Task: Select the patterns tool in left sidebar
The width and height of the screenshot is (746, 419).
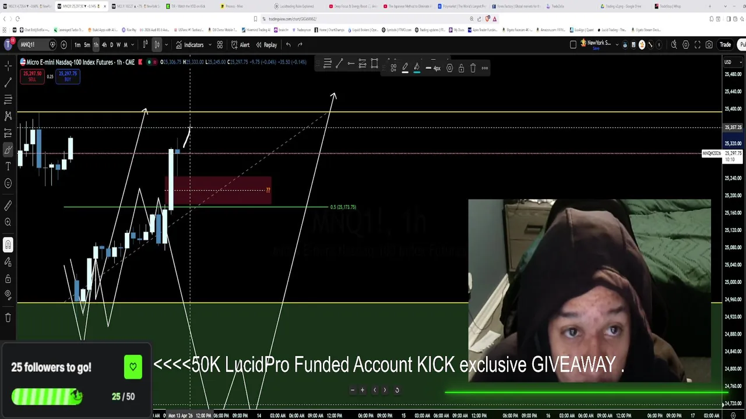Action: tap(8, 116)
